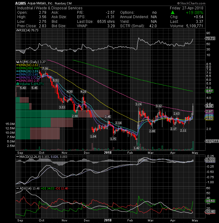Click the 2.45 price label
Image resolution: width=219 pixels, height=223 pixels.
point(108,117)
